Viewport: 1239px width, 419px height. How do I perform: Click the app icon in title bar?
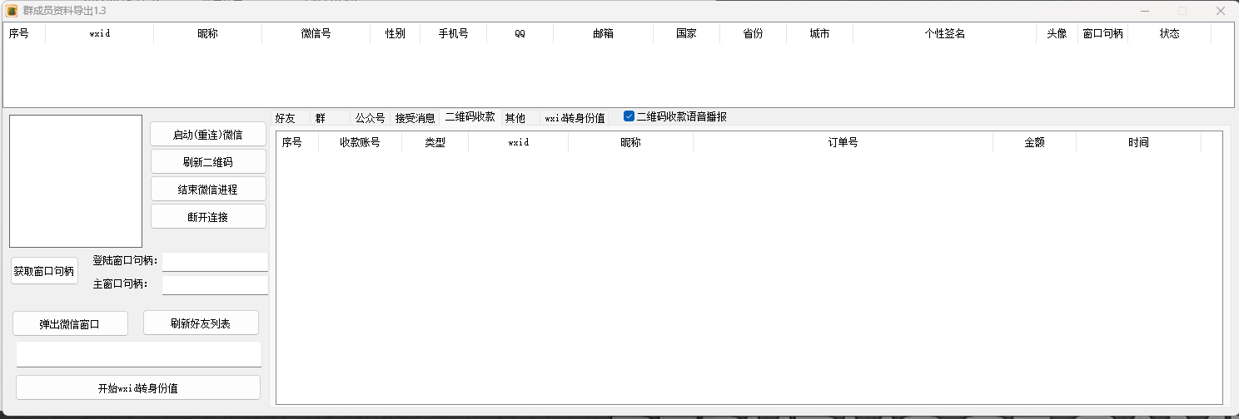pos(12,11)
